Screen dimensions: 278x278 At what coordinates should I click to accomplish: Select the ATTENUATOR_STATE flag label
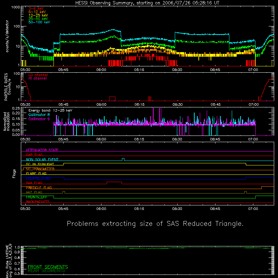click(42, 150)
